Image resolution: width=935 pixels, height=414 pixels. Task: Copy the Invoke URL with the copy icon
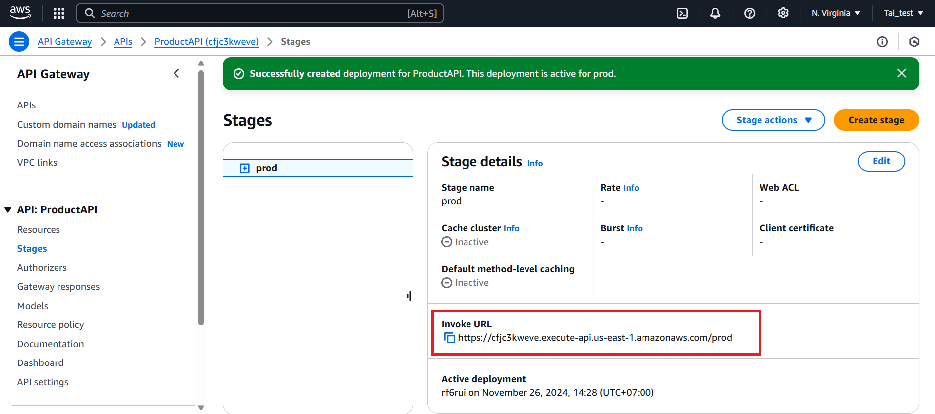point(450,338)
